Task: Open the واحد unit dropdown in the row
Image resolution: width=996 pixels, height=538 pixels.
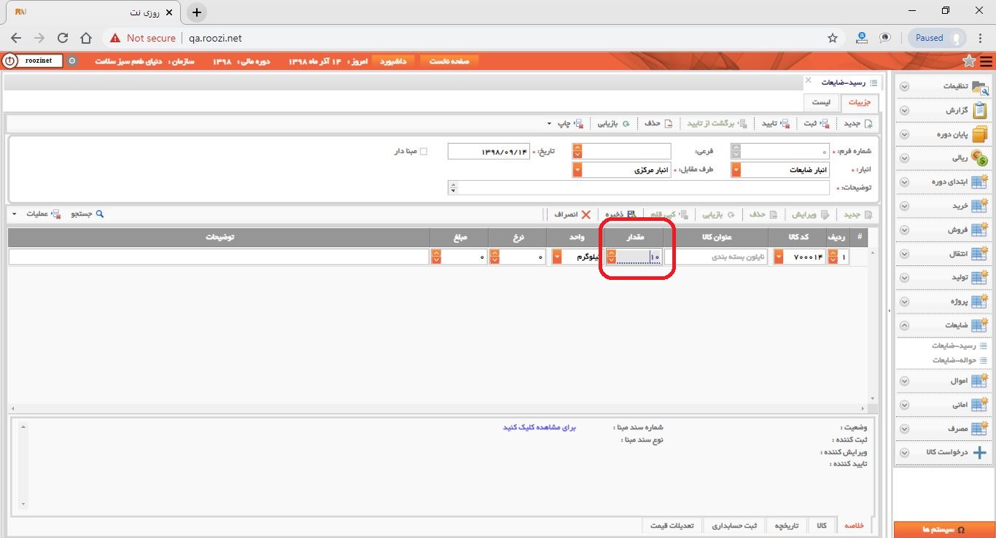Action: pos(558,257)
